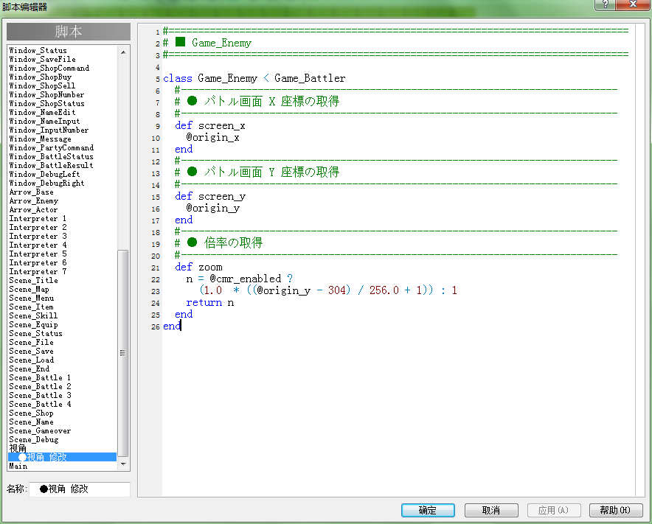652x524 pixels.
Task: Choose the Interpreter 7 script
Action: tap(38, 271)
